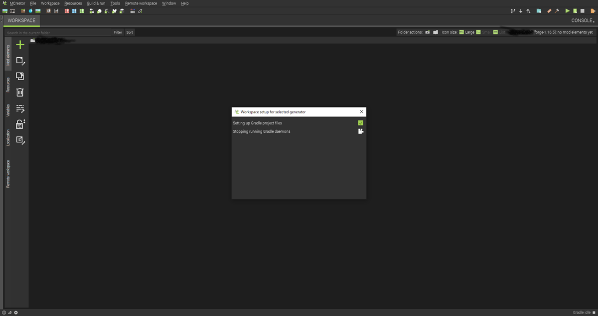Click the pull down-arrow toolbar icon

[x=521, y=11]
